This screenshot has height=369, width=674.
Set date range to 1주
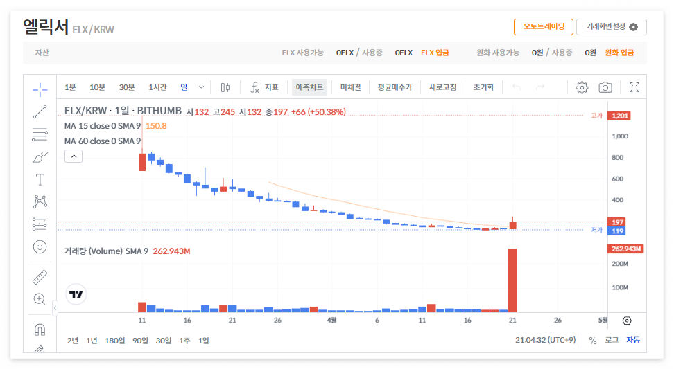[x=184, y=341]
